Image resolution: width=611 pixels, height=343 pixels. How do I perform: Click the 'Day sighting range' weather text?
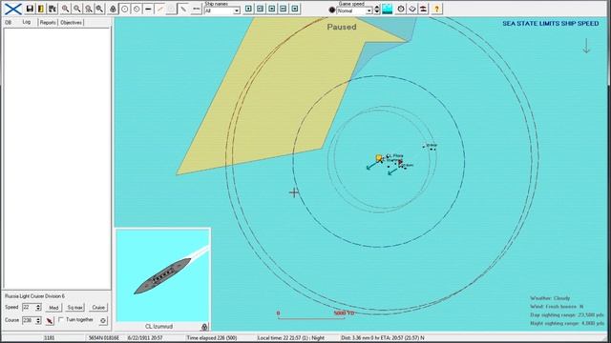click(567, 314)
